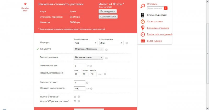Image resolution: width=209 pixels, height=110 pixels.
Task: Open the 'График работы отделений' sidebar link
Action: [160, 34]
